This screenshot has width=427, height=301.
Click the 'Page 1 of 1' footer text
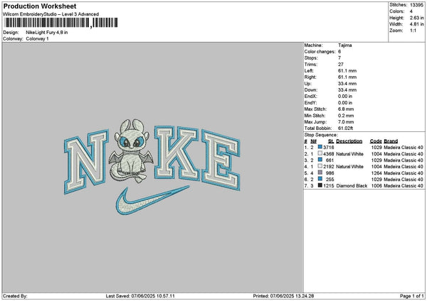point(412,296)
